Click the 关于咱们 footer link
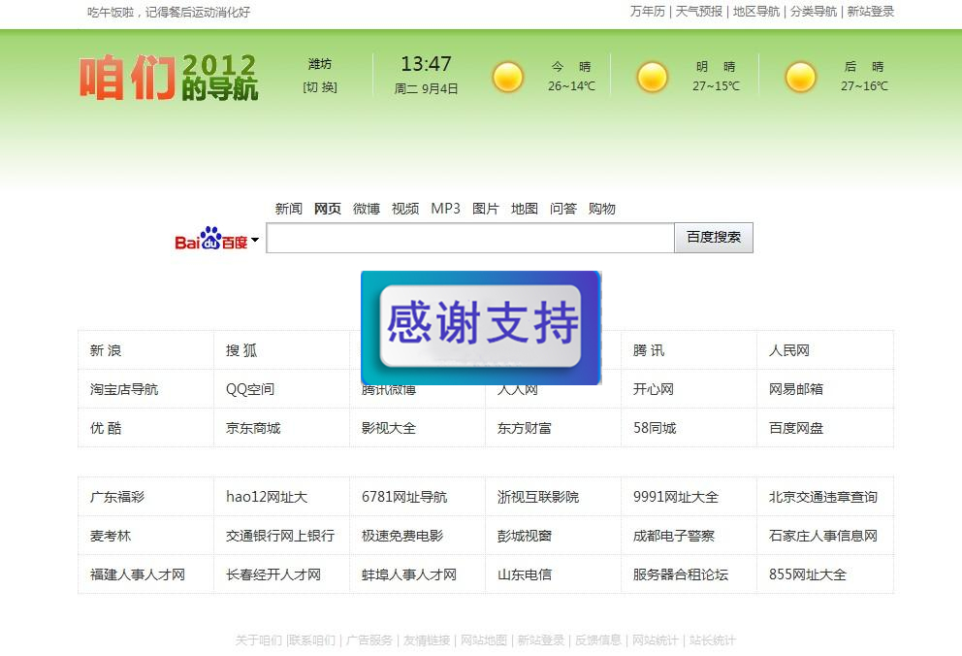Viewport: 962px width, 656px height. (x=258, y=640)
